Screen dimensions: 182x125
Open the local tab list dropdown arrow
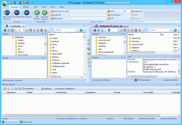(x=84, y=26)
